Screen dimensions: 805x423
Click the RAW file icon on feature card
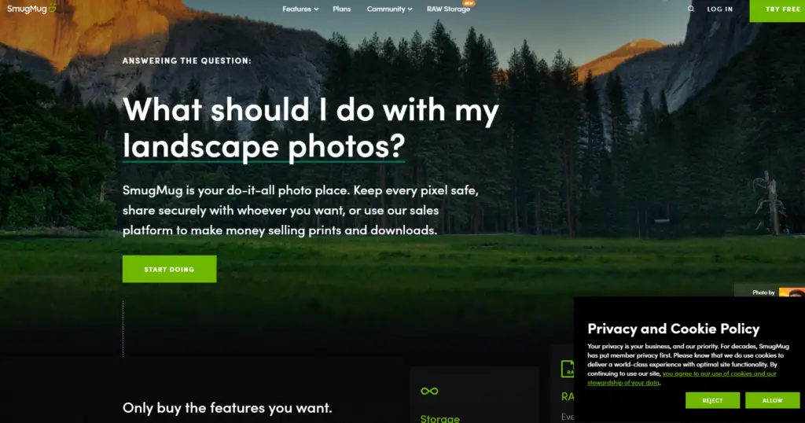[568, 369]
